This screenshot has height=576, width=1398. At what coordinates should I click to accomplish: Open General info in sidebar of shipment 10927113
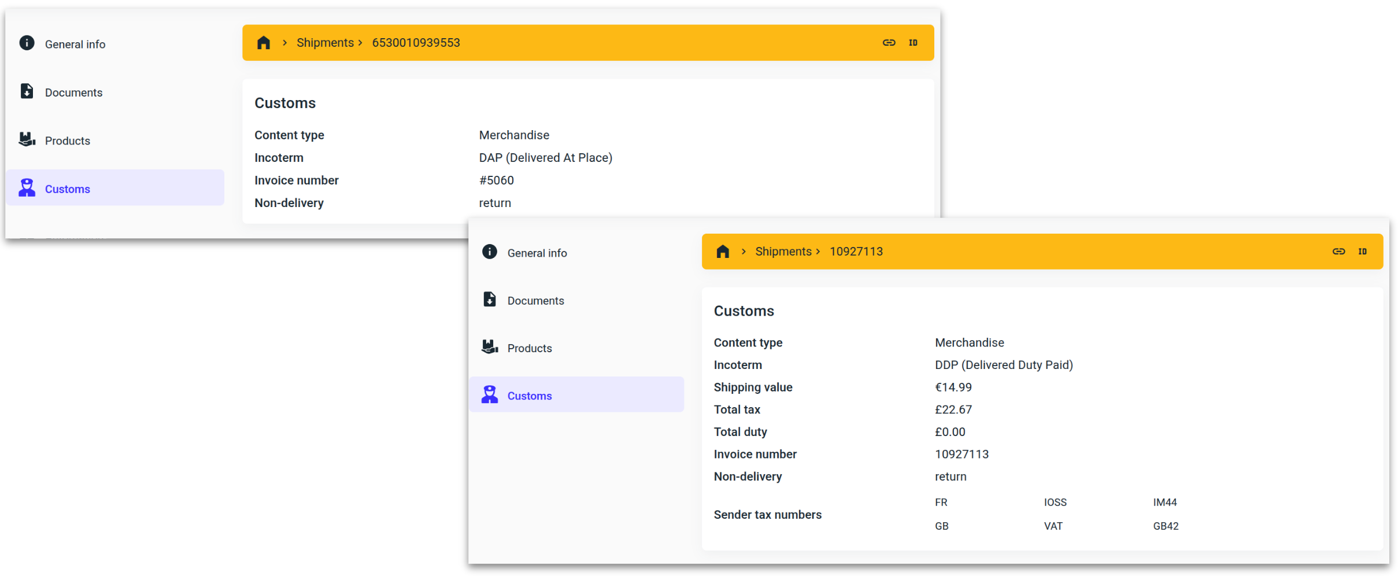click(x=537, y=253)
